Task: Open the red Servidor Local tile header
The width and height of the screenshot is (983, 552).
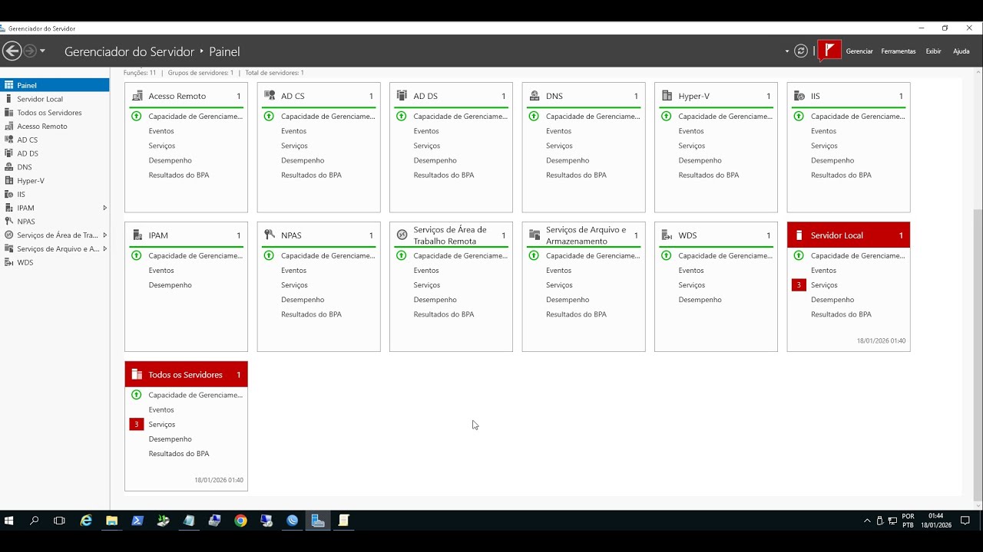Action: (849, 235)
